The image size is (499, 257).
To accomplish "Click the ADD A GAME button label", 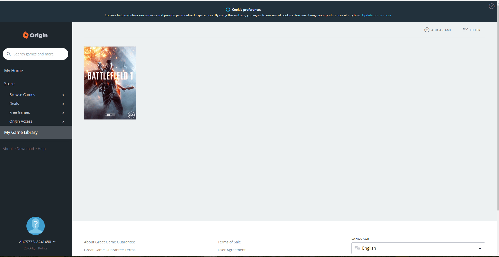I will pos(441,30).
